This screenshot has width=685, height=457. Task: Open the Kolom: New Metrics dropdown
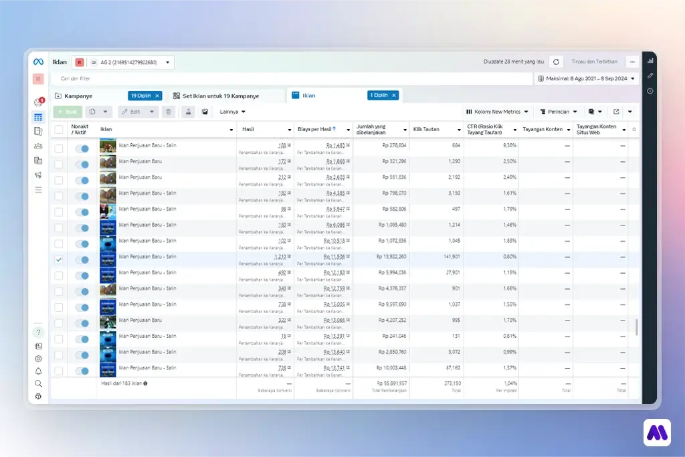pos(497,112)
